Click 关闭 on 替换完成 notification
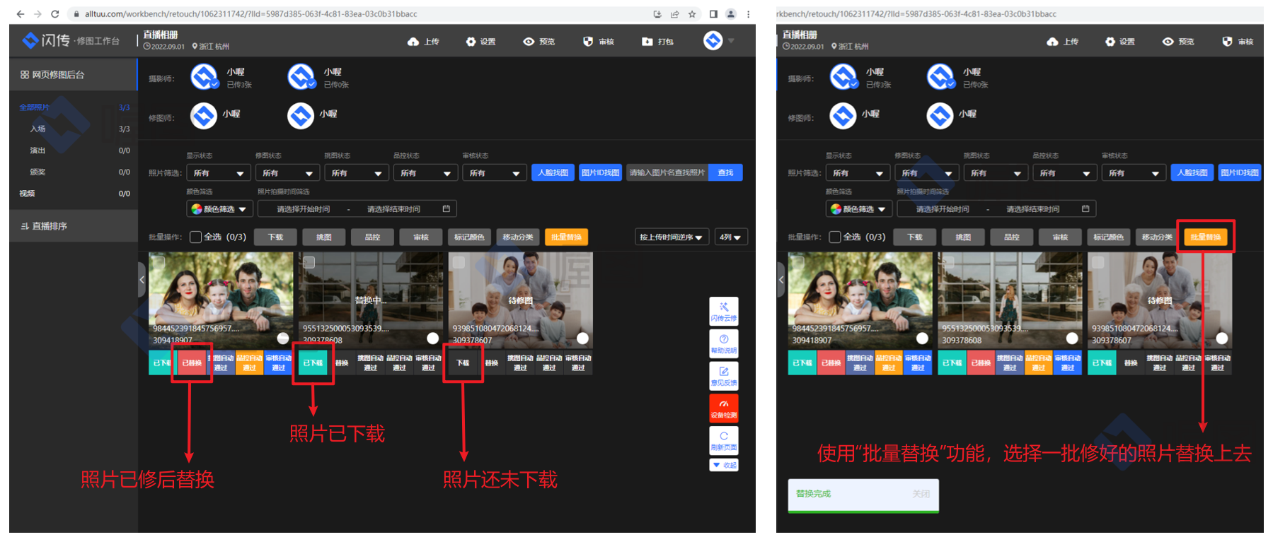This screenshot has height=537, width=1273. click(x=921, y=494)
